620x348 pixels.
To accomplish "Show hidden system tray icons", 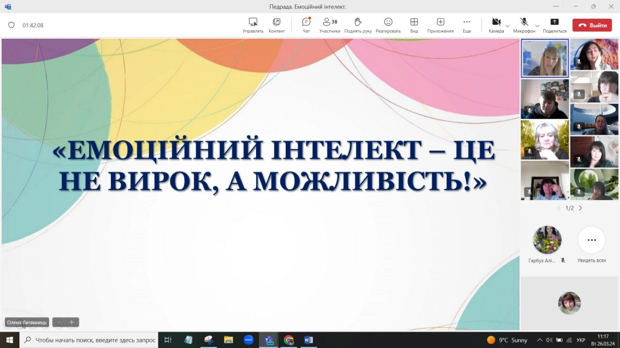I will tap(539, 340).
